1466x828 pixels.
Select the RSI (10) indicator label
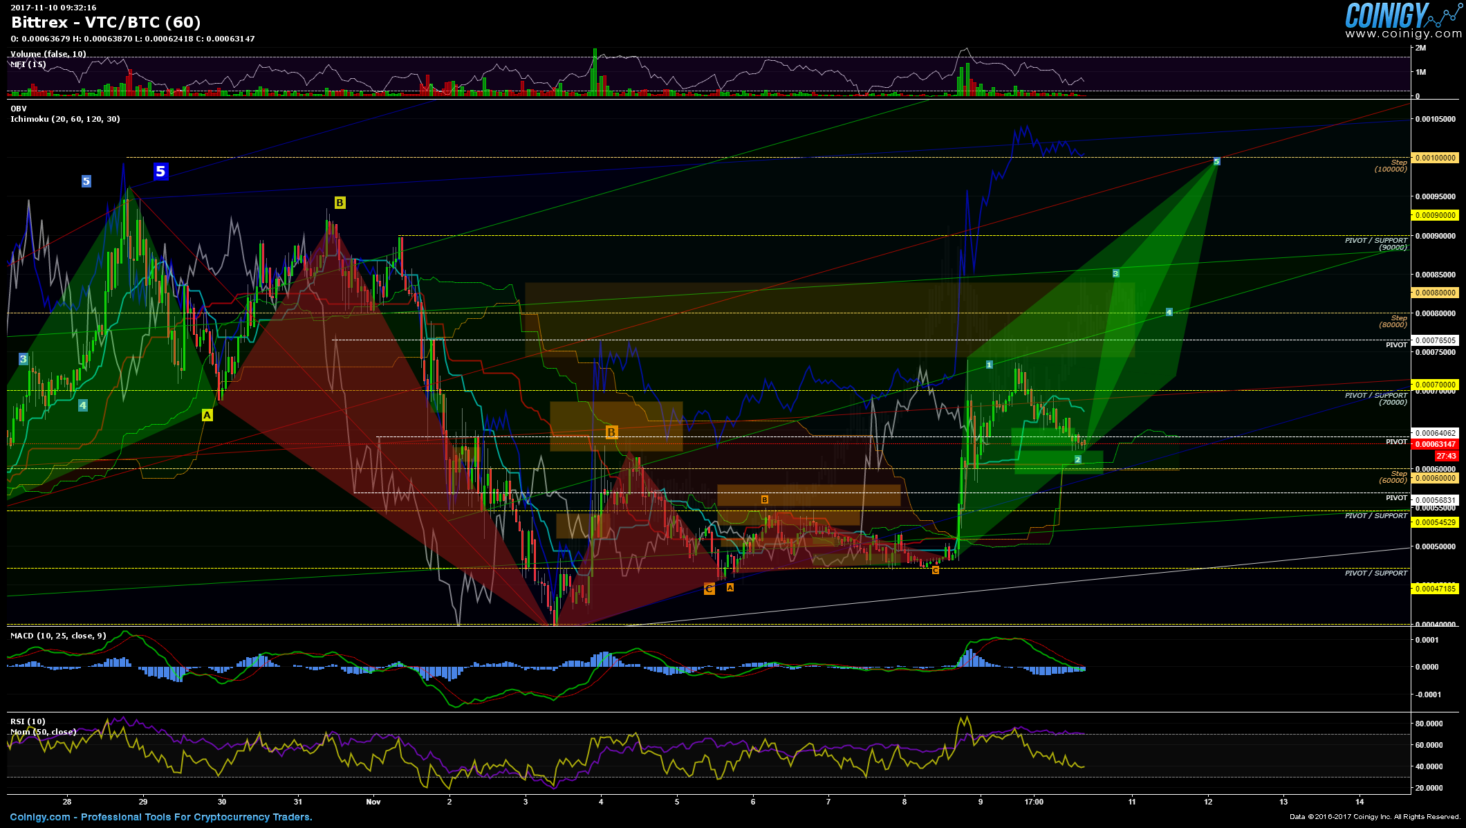(26, 721)
